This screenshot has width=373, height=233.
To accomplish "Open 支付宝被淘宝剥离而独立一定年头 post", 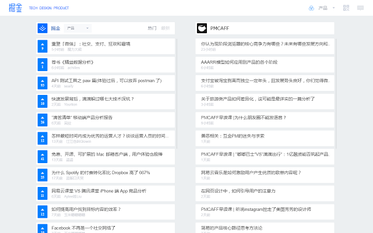I will (x=265, y=80).
